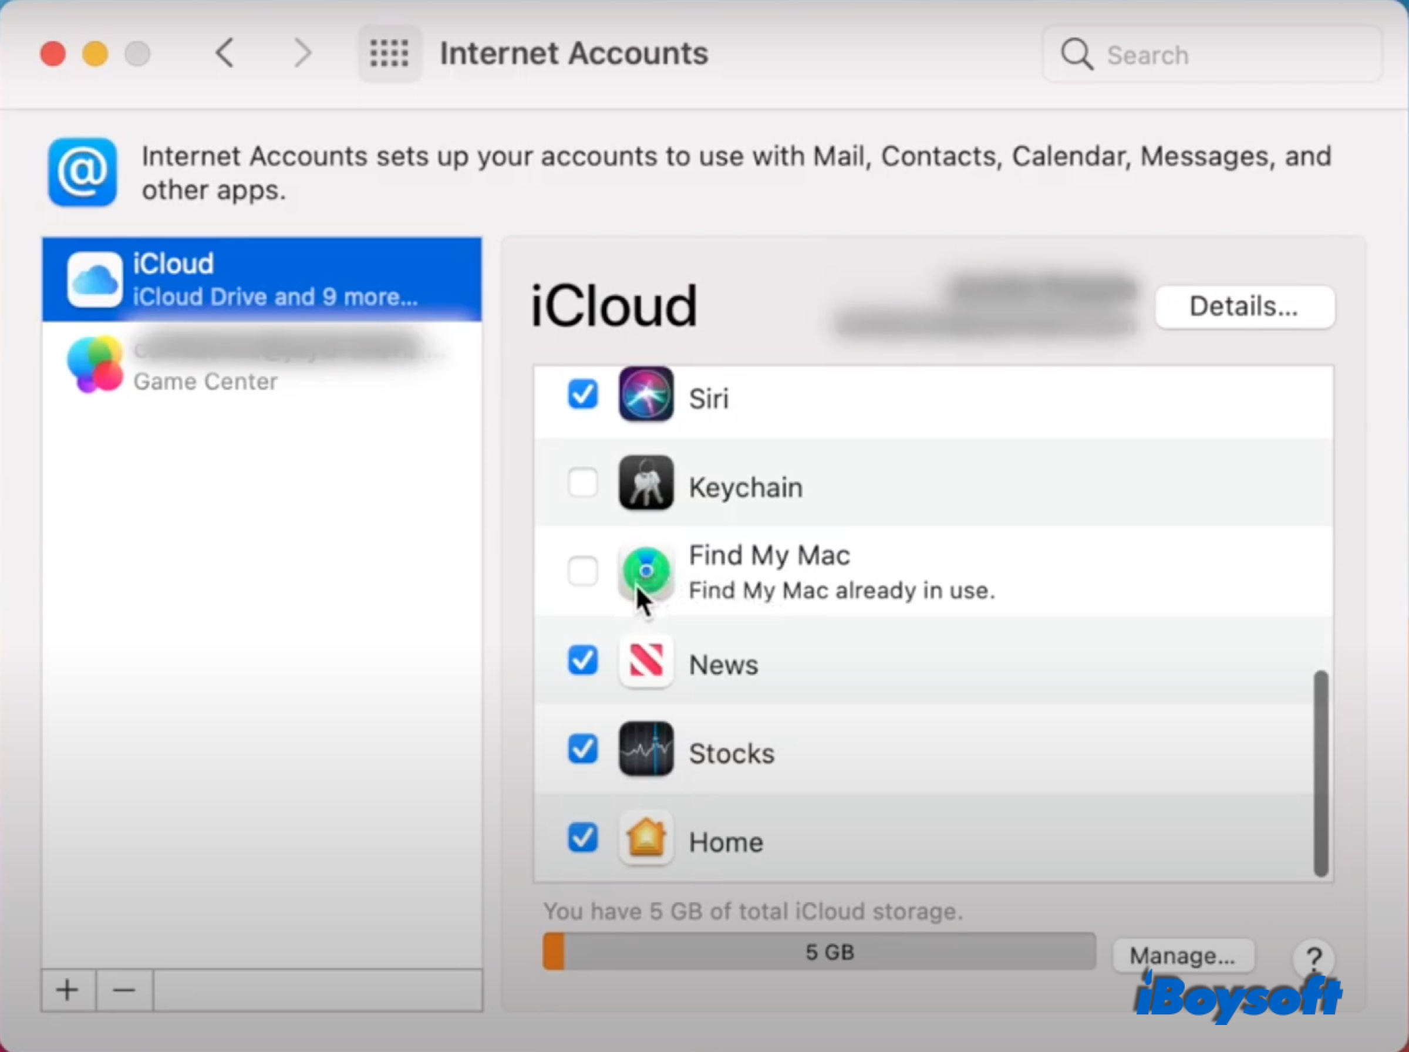Click the plus button to add account
The width and height of the screenshot is (1409, 1052).
pyautogui.click(x=68, y=990)
